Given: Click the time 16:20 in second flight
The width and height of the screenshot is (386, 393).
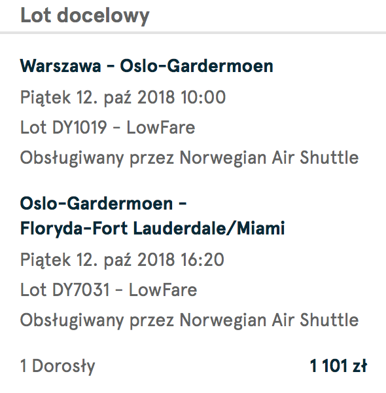Looking at the screenshot, I should (203, 259).
